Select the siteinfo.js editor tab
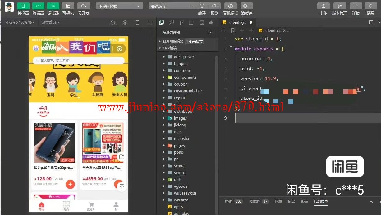Image resolution: width=381 pixels, height=215 pixels. coord(236,22)
